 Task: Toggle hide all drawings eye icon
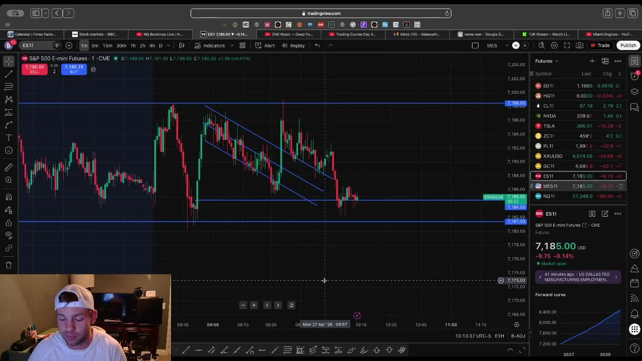pyautogui.click(x=9, y=235)
